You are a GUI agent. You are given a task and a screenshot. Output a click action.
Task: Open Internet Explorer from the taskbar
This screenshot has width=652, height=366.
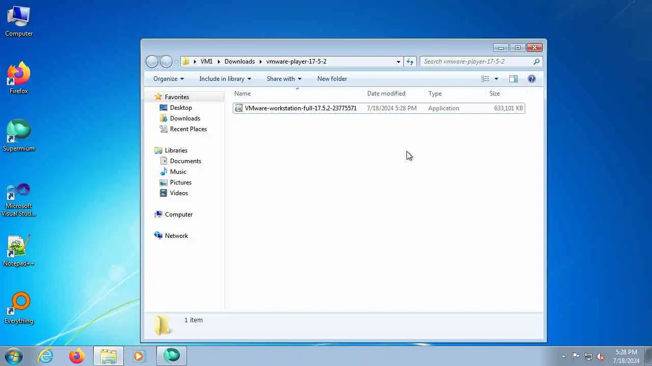(x=46, y=356)
